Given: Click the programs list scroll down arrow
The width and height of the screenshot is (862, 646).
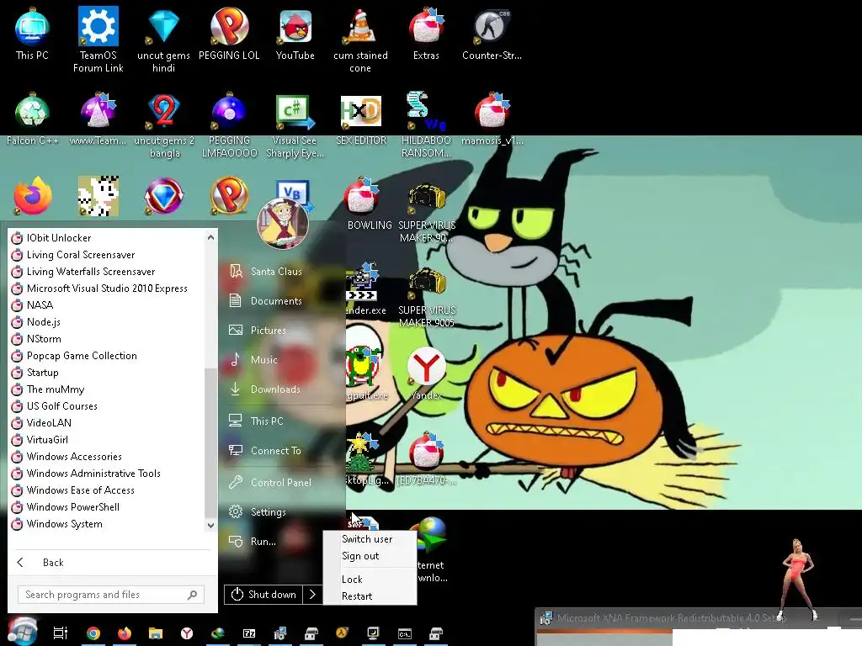Looking at the screenshot, I should pos(210,526).
